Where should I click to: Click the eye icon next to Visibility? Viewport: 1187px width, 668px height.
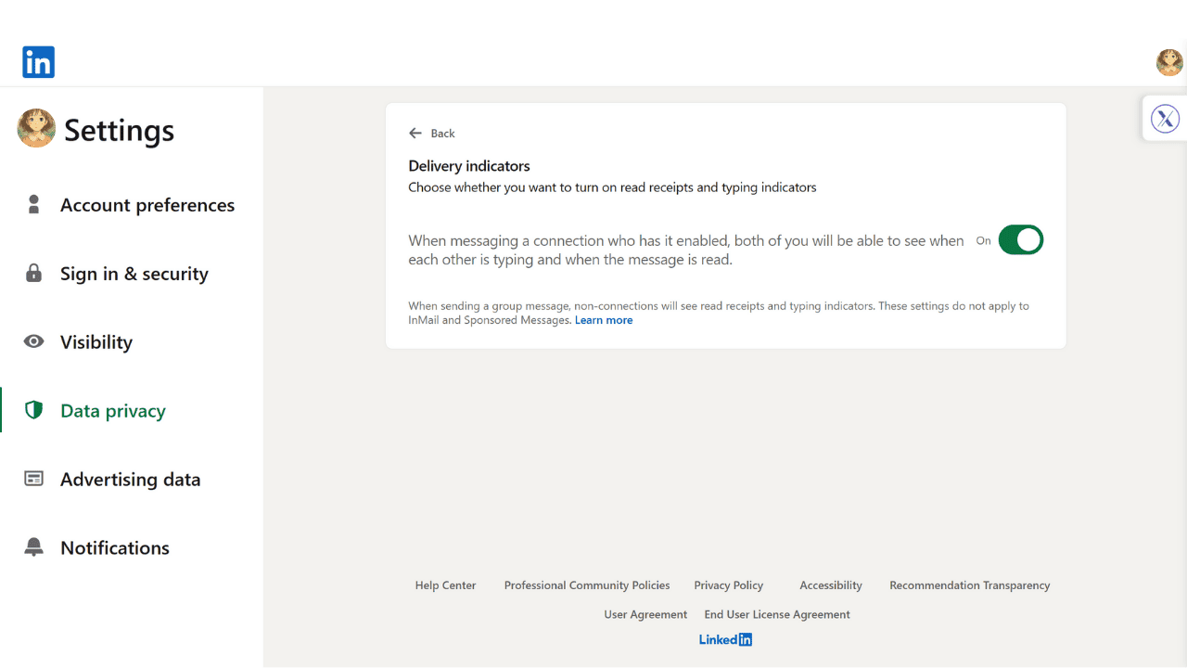click(x=33, y=341)
